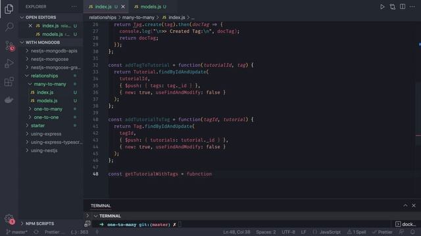Image resolution: width=421 pixels, height=236 pixels.
Task: Click the master branch indicator in status bar
Action: click(x=17, y=232)
